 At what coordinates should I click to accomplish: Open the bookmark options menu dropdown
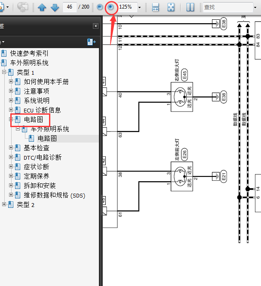[3, 42]
